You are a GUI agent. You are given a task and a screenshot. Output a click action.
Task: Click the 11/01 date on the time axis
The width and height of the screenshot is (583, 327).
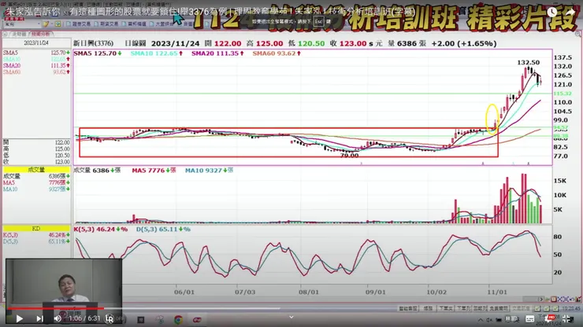[497, 292]
